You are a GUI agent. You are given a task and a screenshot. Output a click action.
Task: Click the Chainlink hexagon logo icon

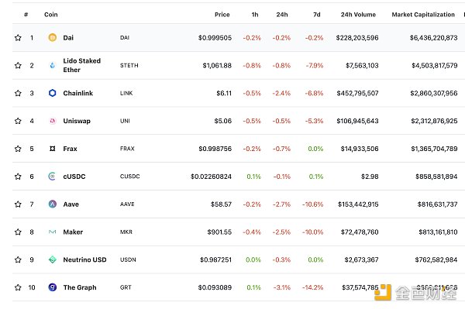coord(53,93)
